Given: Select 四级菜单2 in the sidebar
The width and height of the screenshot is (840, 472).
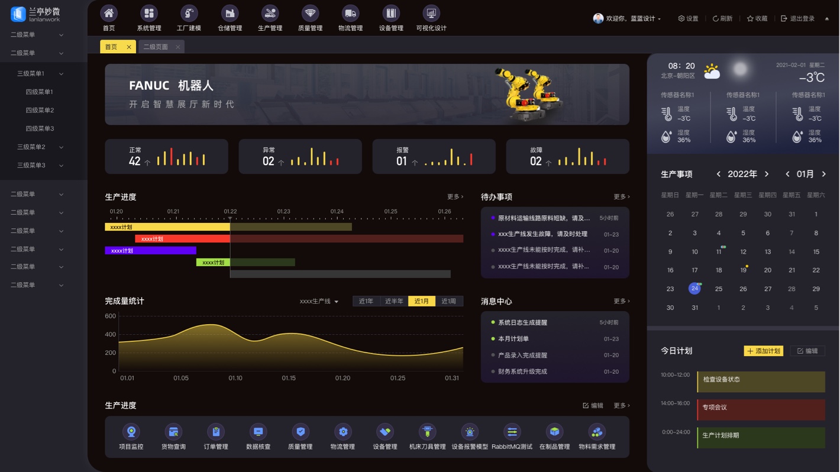Looking at the screenshot, I should [x=40, y=111].
